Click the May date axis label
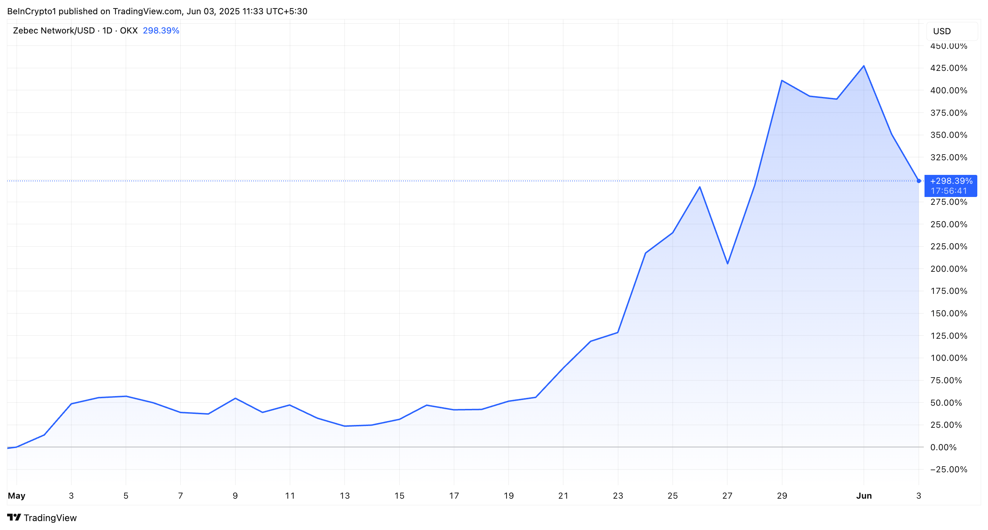Image resolution: width=988 pixels, height=530 pixels. point(16,495)
